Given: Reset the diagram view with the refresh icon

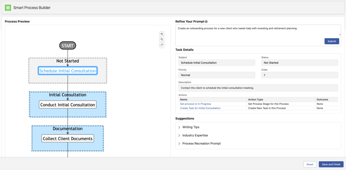Looking at the screenshot, I should pyautogui.click(x=162, y=45).
